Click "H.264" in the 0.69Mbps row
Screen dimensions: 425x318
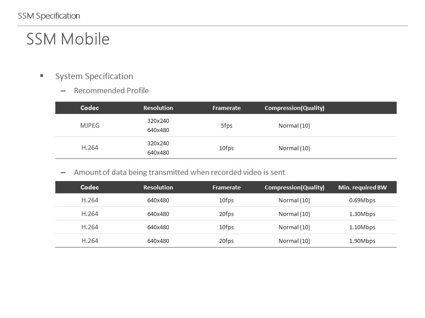click(x=90, y=200)
